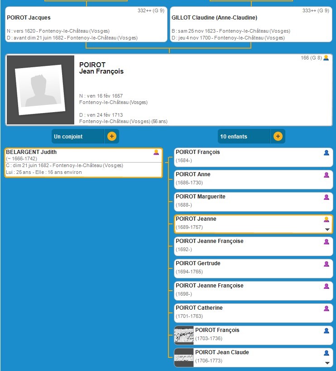Viewport: 336px width, 371px height.
Task: Click the plus icon beside 10 enfants
Action: [x=278, y=136]
